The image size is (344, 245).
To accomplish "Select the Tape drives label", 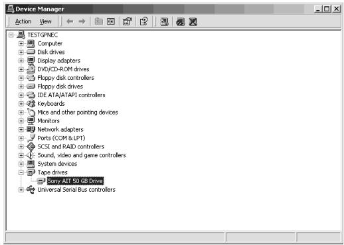I will point(52,172).
